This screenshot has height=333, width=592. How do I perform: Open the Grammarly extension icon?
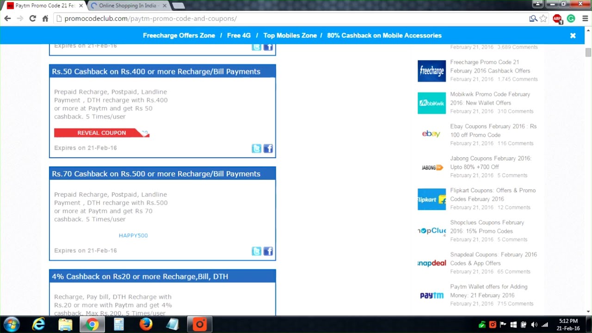[571, 18]
